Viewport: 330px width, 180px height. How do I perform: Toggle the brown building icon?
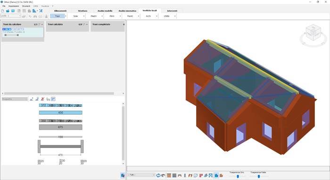tap(221, 175)
